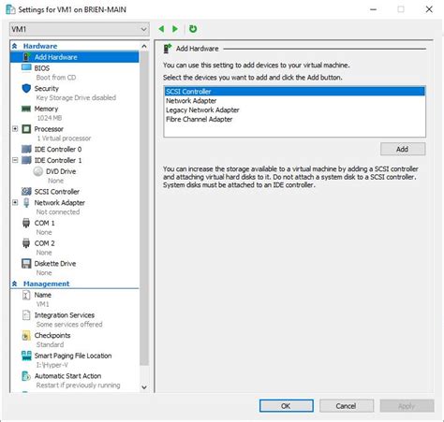
Task: Click the COM 1 port icon
Action: click(x=26, y=223)
